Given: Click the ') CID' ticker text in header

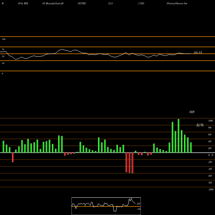Looking at the screenshot, I should (141, 3).
